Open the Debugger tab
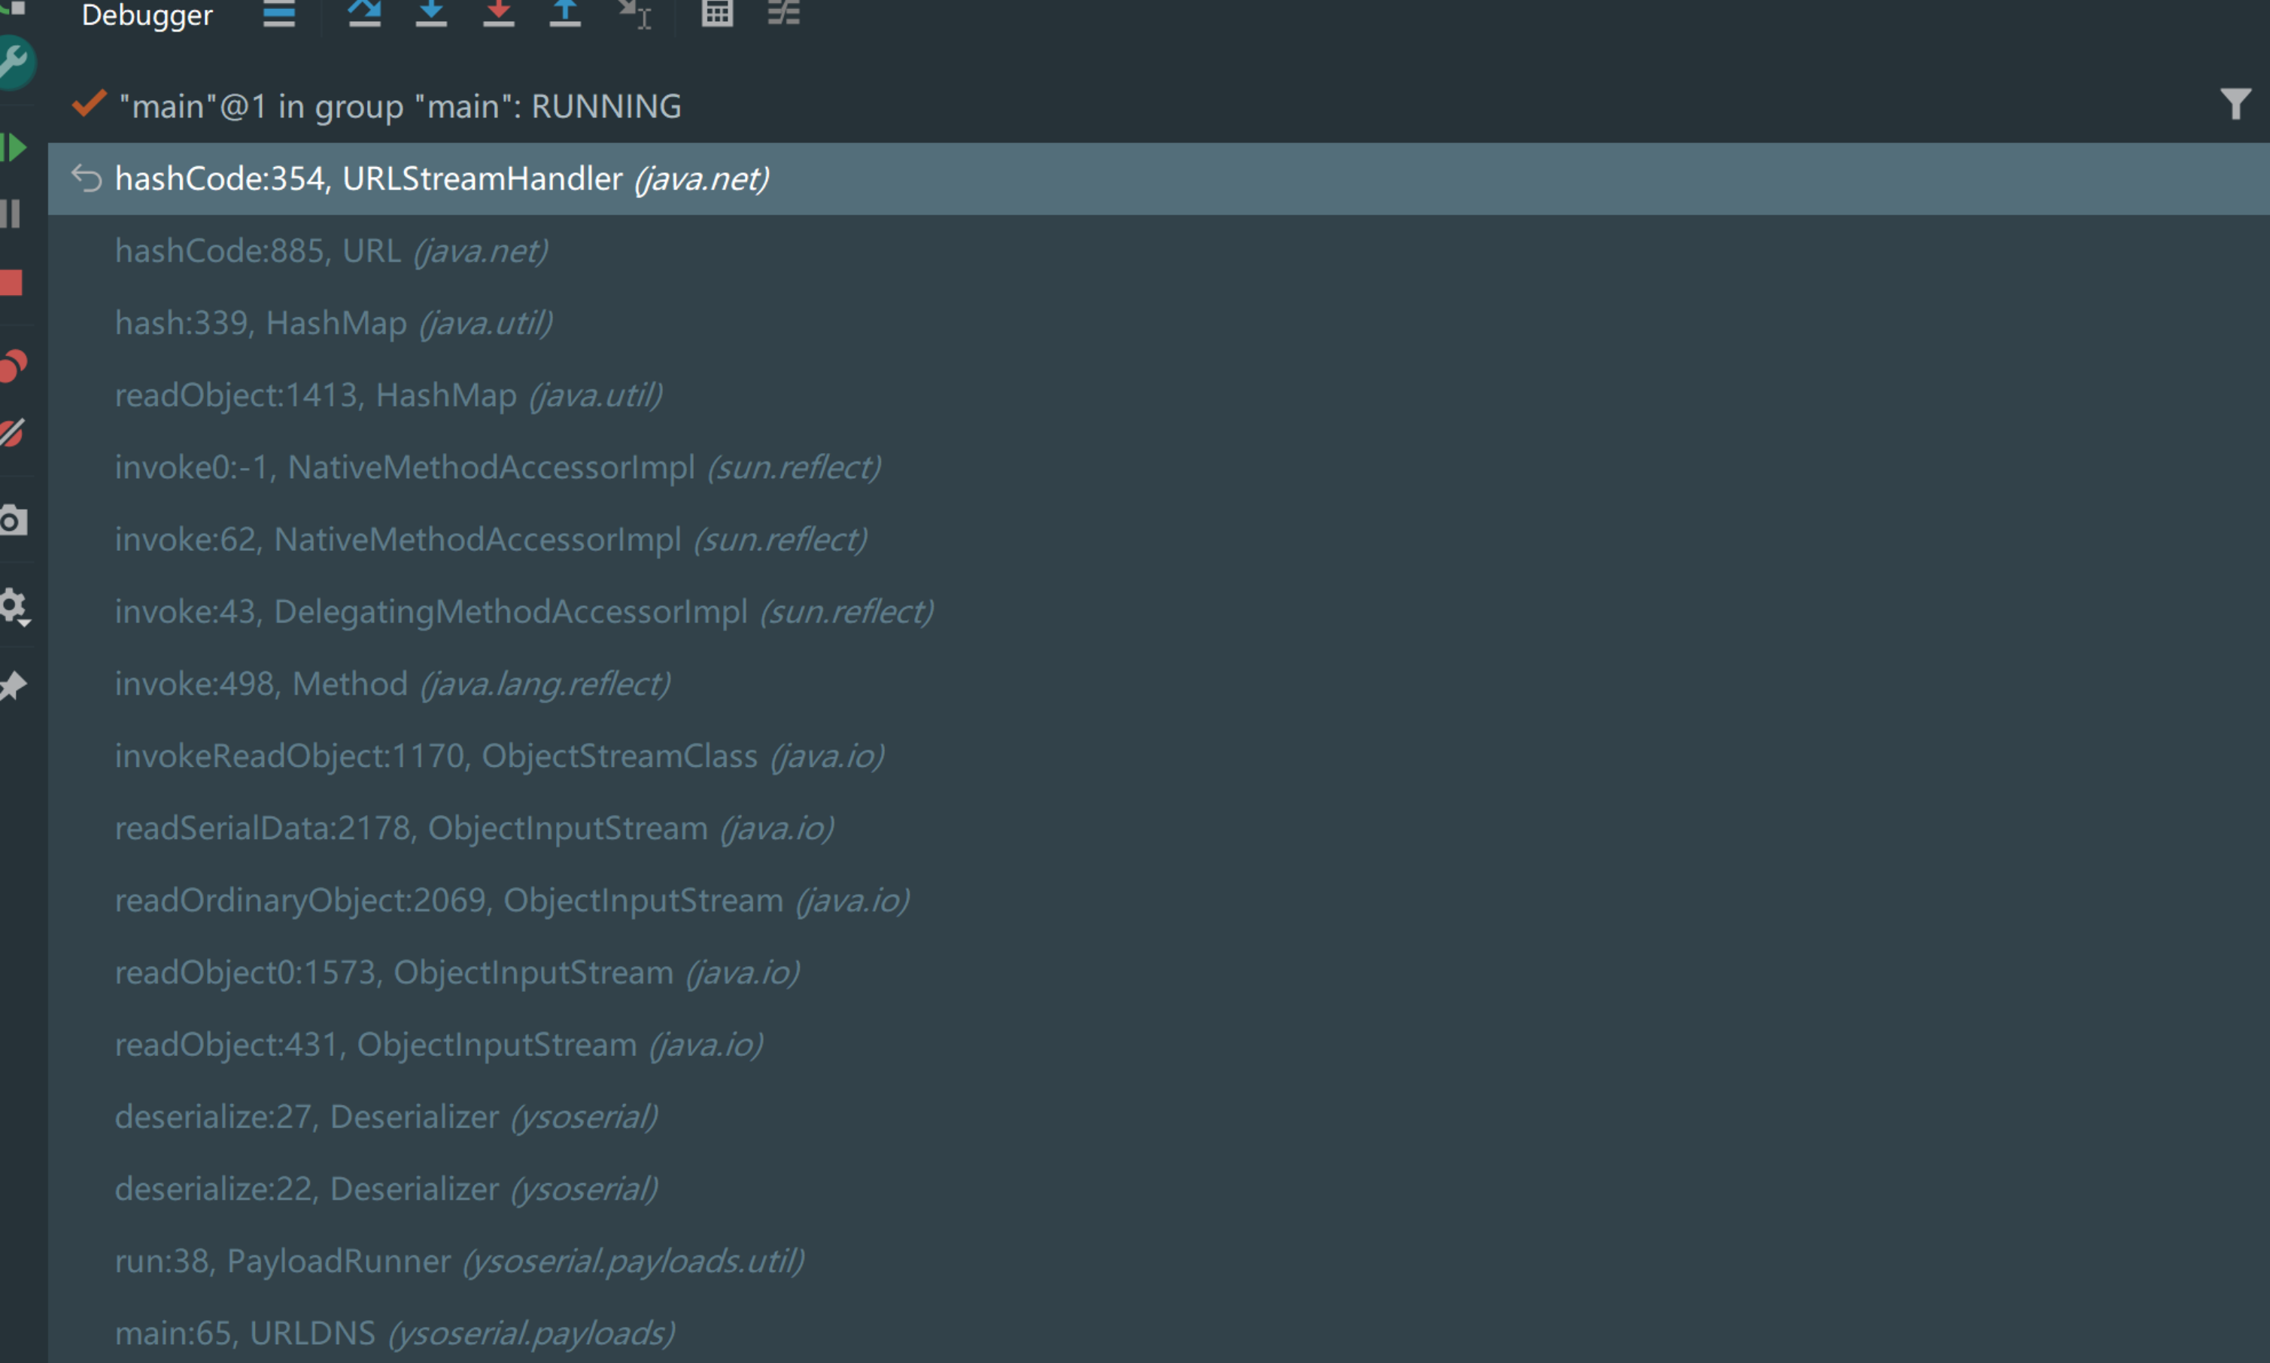 coord(147,15)
